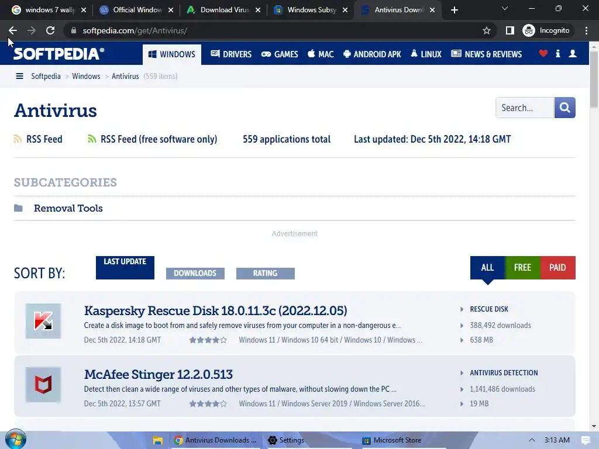This screenshot has height=449, width=599.
Task: Open the GAMES section
Action: [280, 54]
